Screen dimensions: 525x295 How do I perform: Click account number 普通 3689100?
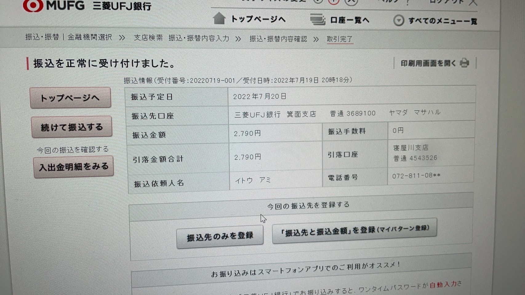pyautogui.click(x=353, y=113)
